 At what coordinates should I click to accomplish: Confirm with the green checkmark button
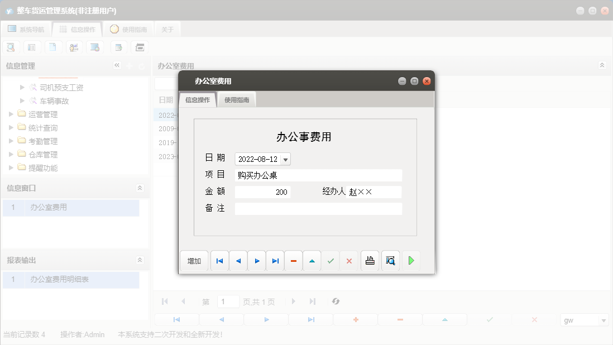click(330, 260)
